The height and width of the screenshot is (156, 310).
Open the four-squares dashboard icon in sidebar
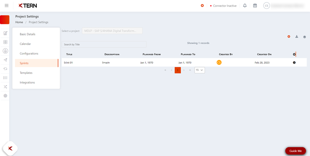5,42
